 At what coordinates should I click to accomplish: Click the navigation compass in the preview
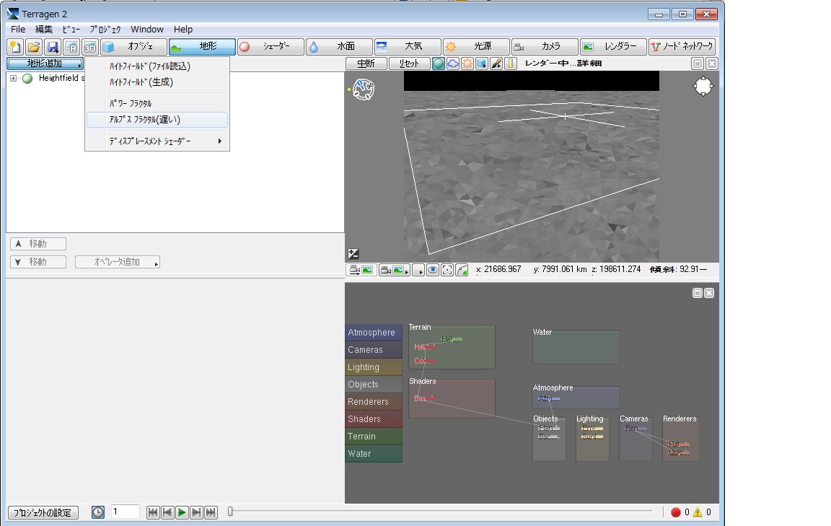(x=702, y=87)
